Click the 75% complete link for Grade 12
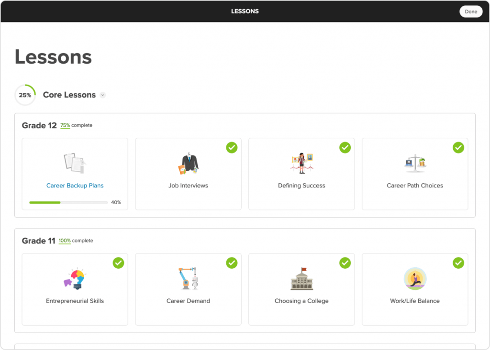The height and width of the screenshot is (350, 490). 65,125
